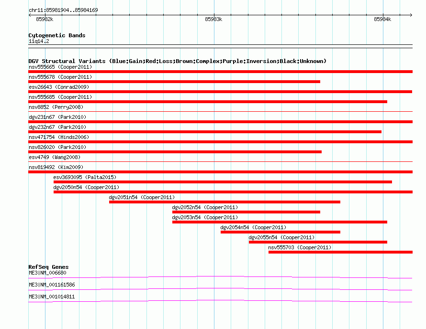This screenshot has width=426, height=329.
Task: Click variant label dgv2052n54 (Cooper2011)
Action: [x=205, y=207]
